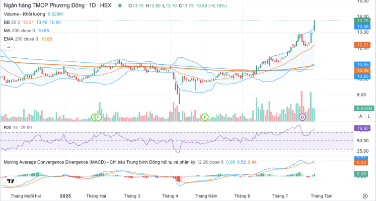Select the MA 200 close 0 legend

pyautogui.click(x=19, y=31)
